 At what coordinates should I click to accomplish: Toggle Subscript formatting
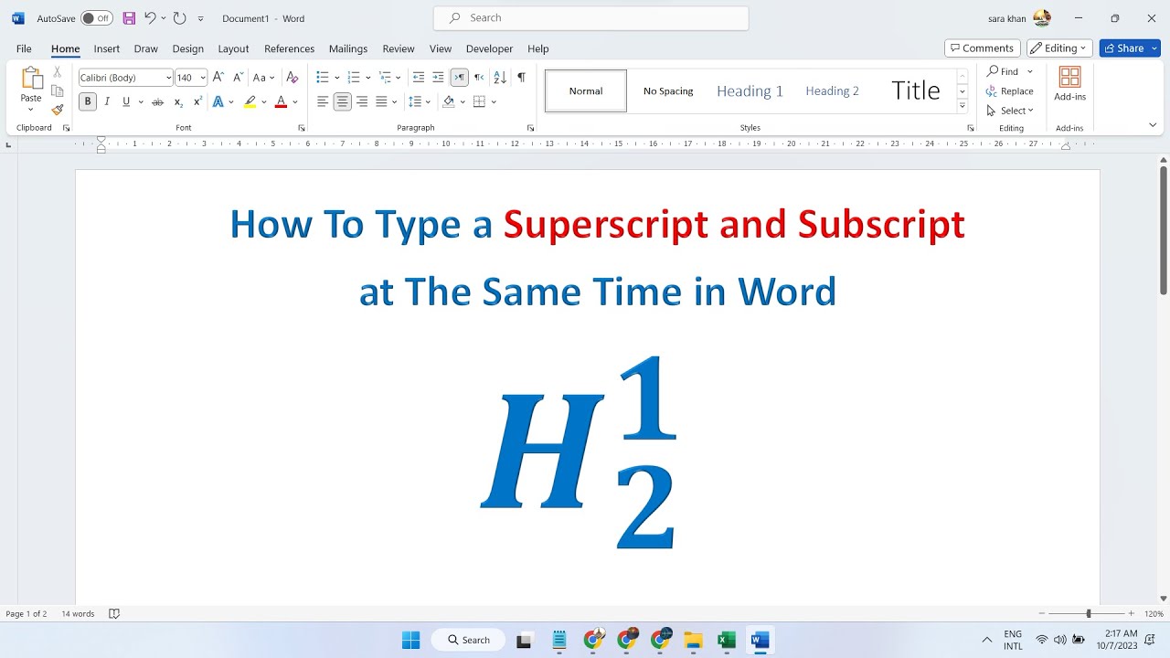pos(178,101)
